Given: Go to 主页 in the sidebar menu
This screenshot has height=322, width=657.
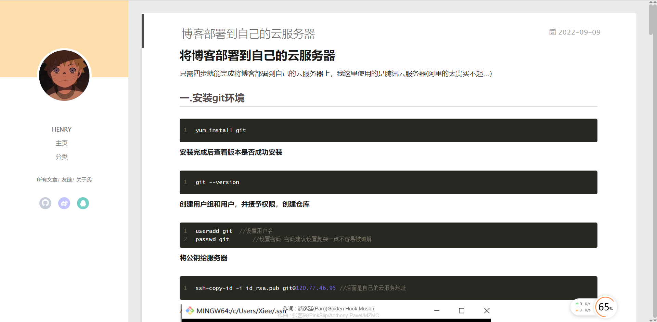Looking at the screenshot, I should pyautogui.click(x=62, y=143).
